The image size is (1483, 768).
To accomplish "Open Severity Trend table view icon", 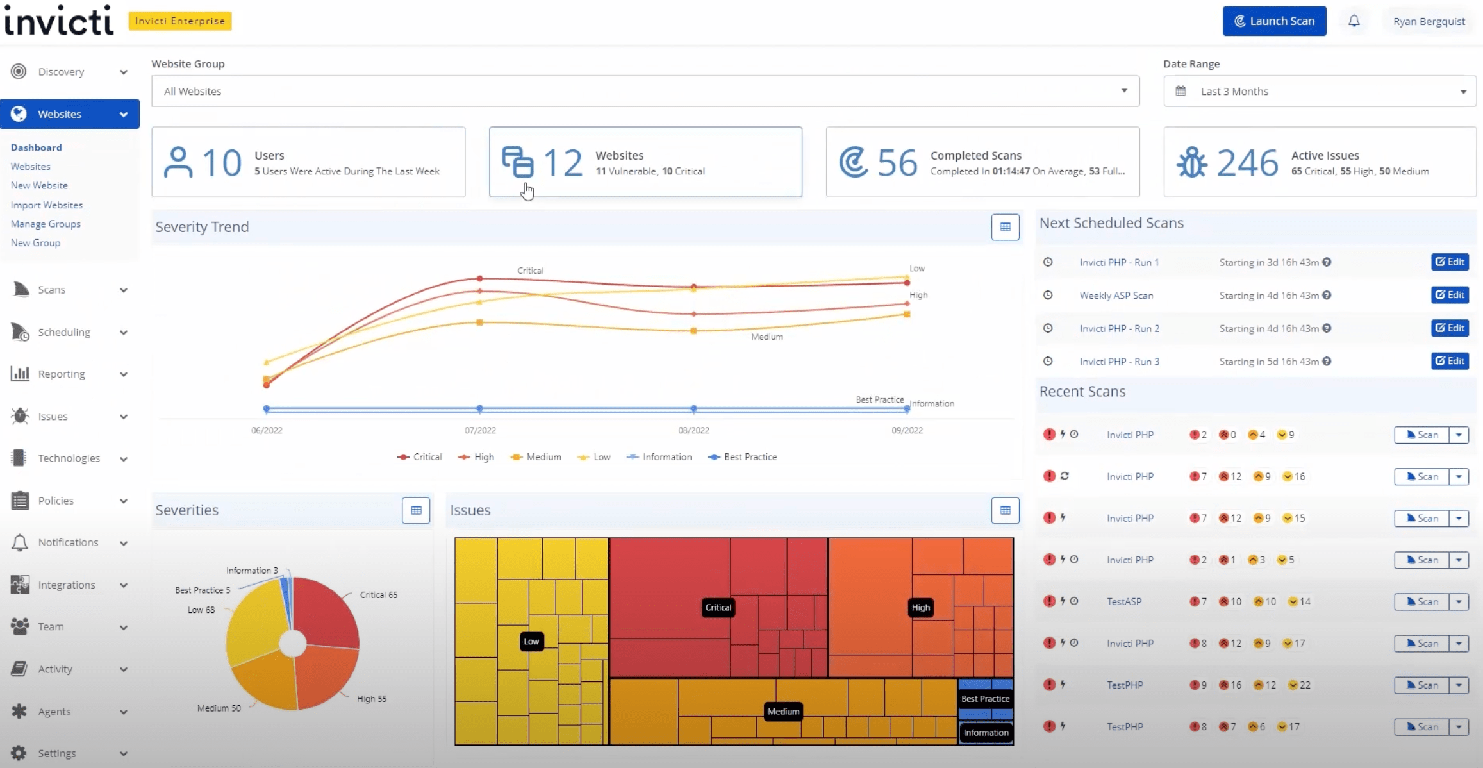I will [x=1005, y=227].
